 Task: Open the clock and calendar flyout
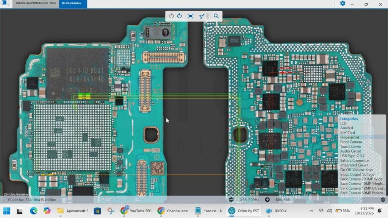click(364, 210)
